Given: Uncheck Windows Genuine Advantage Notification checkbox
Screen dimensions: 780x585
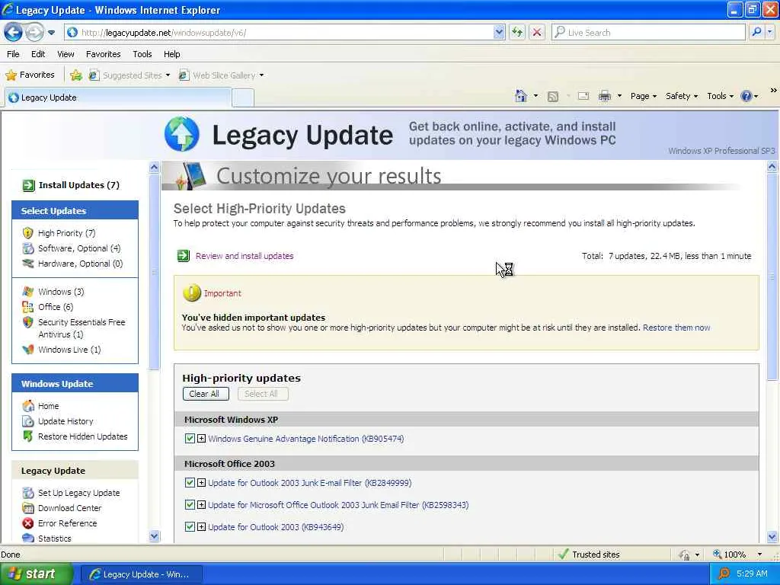Looking at the screenshot, I should tap(190, 438).
